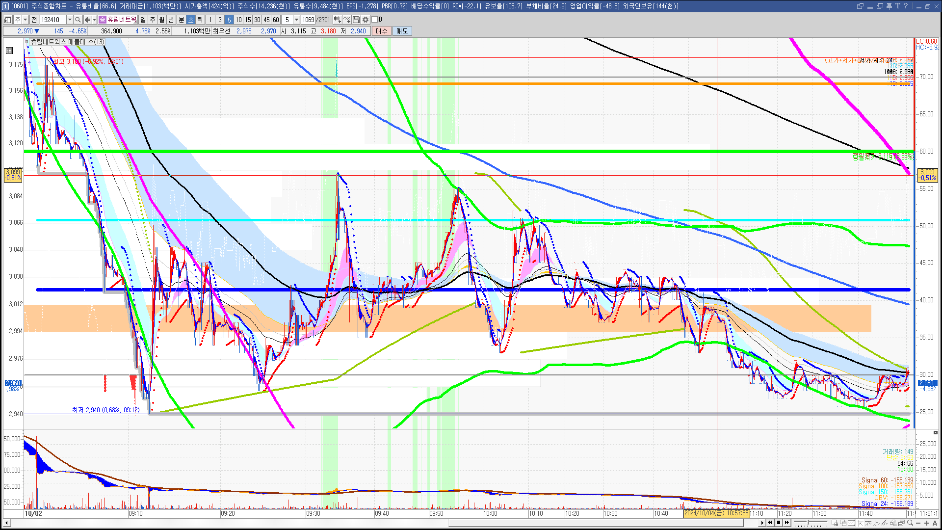Click the playback speed slider handle
The width and height of the screenshot is (942, 530).
(808, 522)
